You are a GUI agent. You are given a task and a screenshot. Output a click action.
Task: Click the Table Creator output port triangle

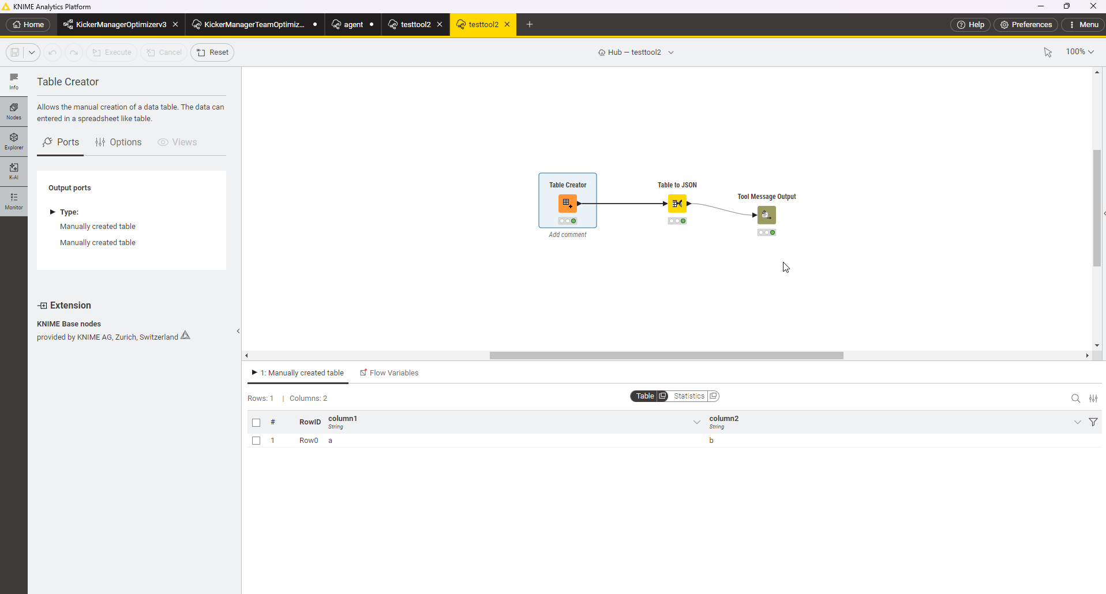click(579, 204)
